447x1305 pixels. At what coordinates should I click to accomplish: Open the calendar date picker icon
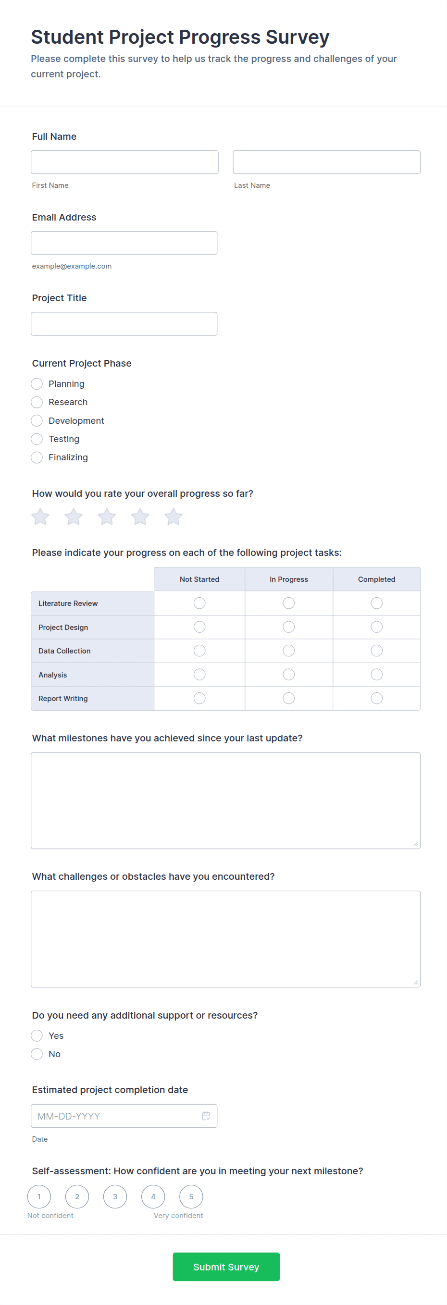pos(206,1116)
